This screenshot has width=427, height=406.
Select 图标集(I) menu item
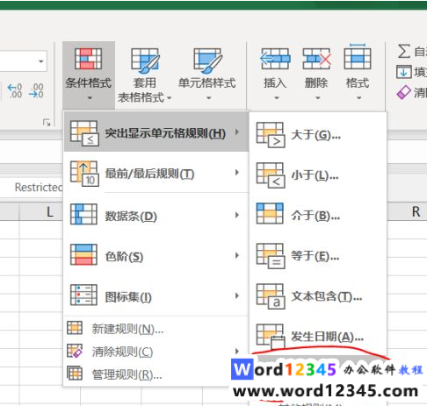tap(156, 296)
